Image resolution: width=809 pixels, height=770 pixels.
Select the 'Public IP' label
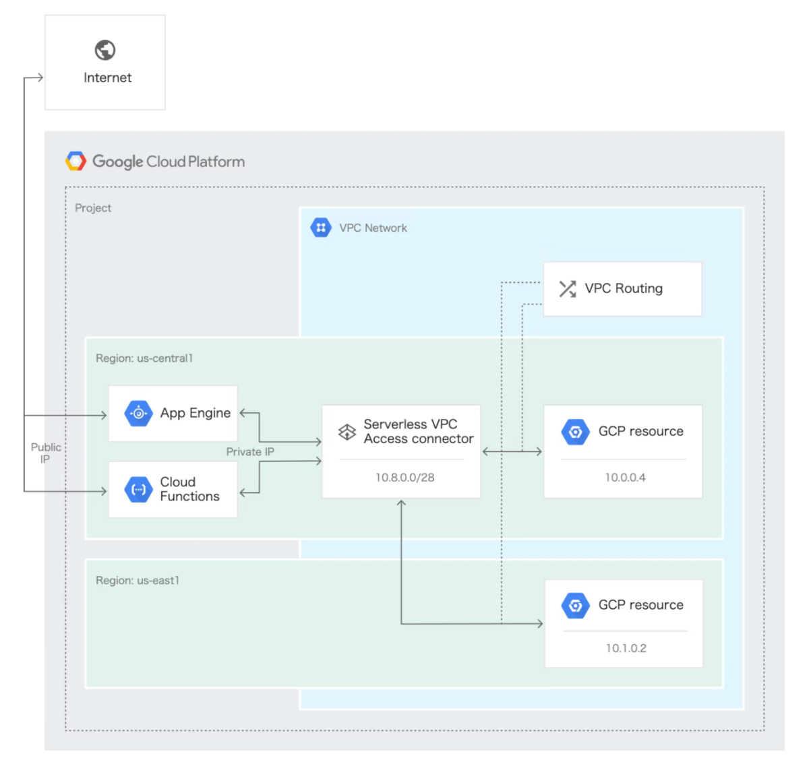tap(46, 453)
